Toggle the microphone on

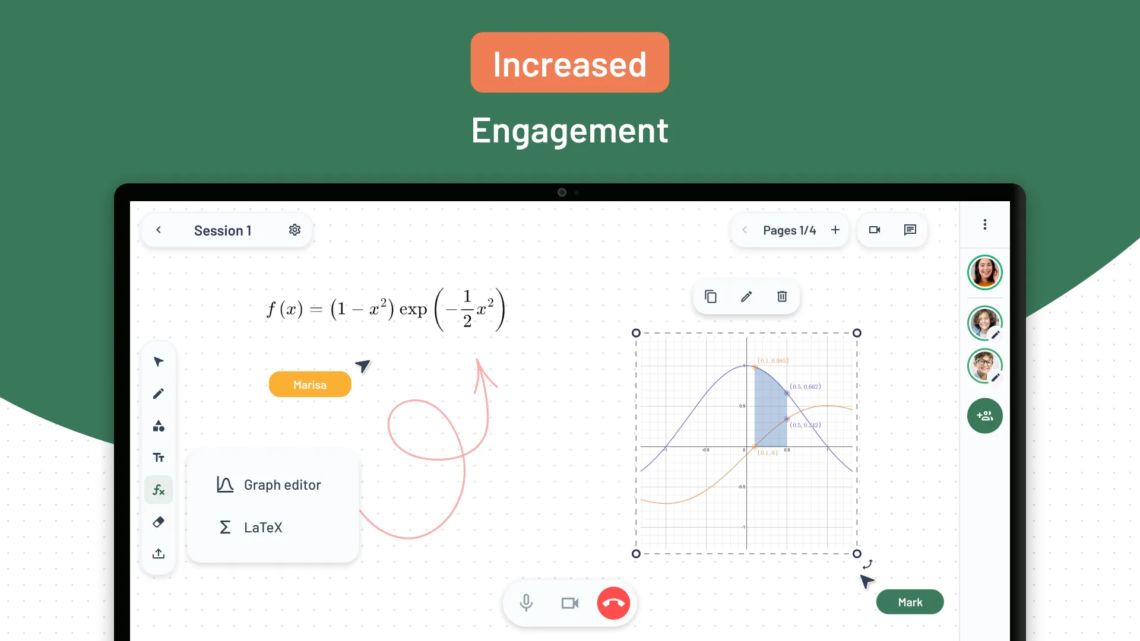pyautogui.click(x=525, y=602)
